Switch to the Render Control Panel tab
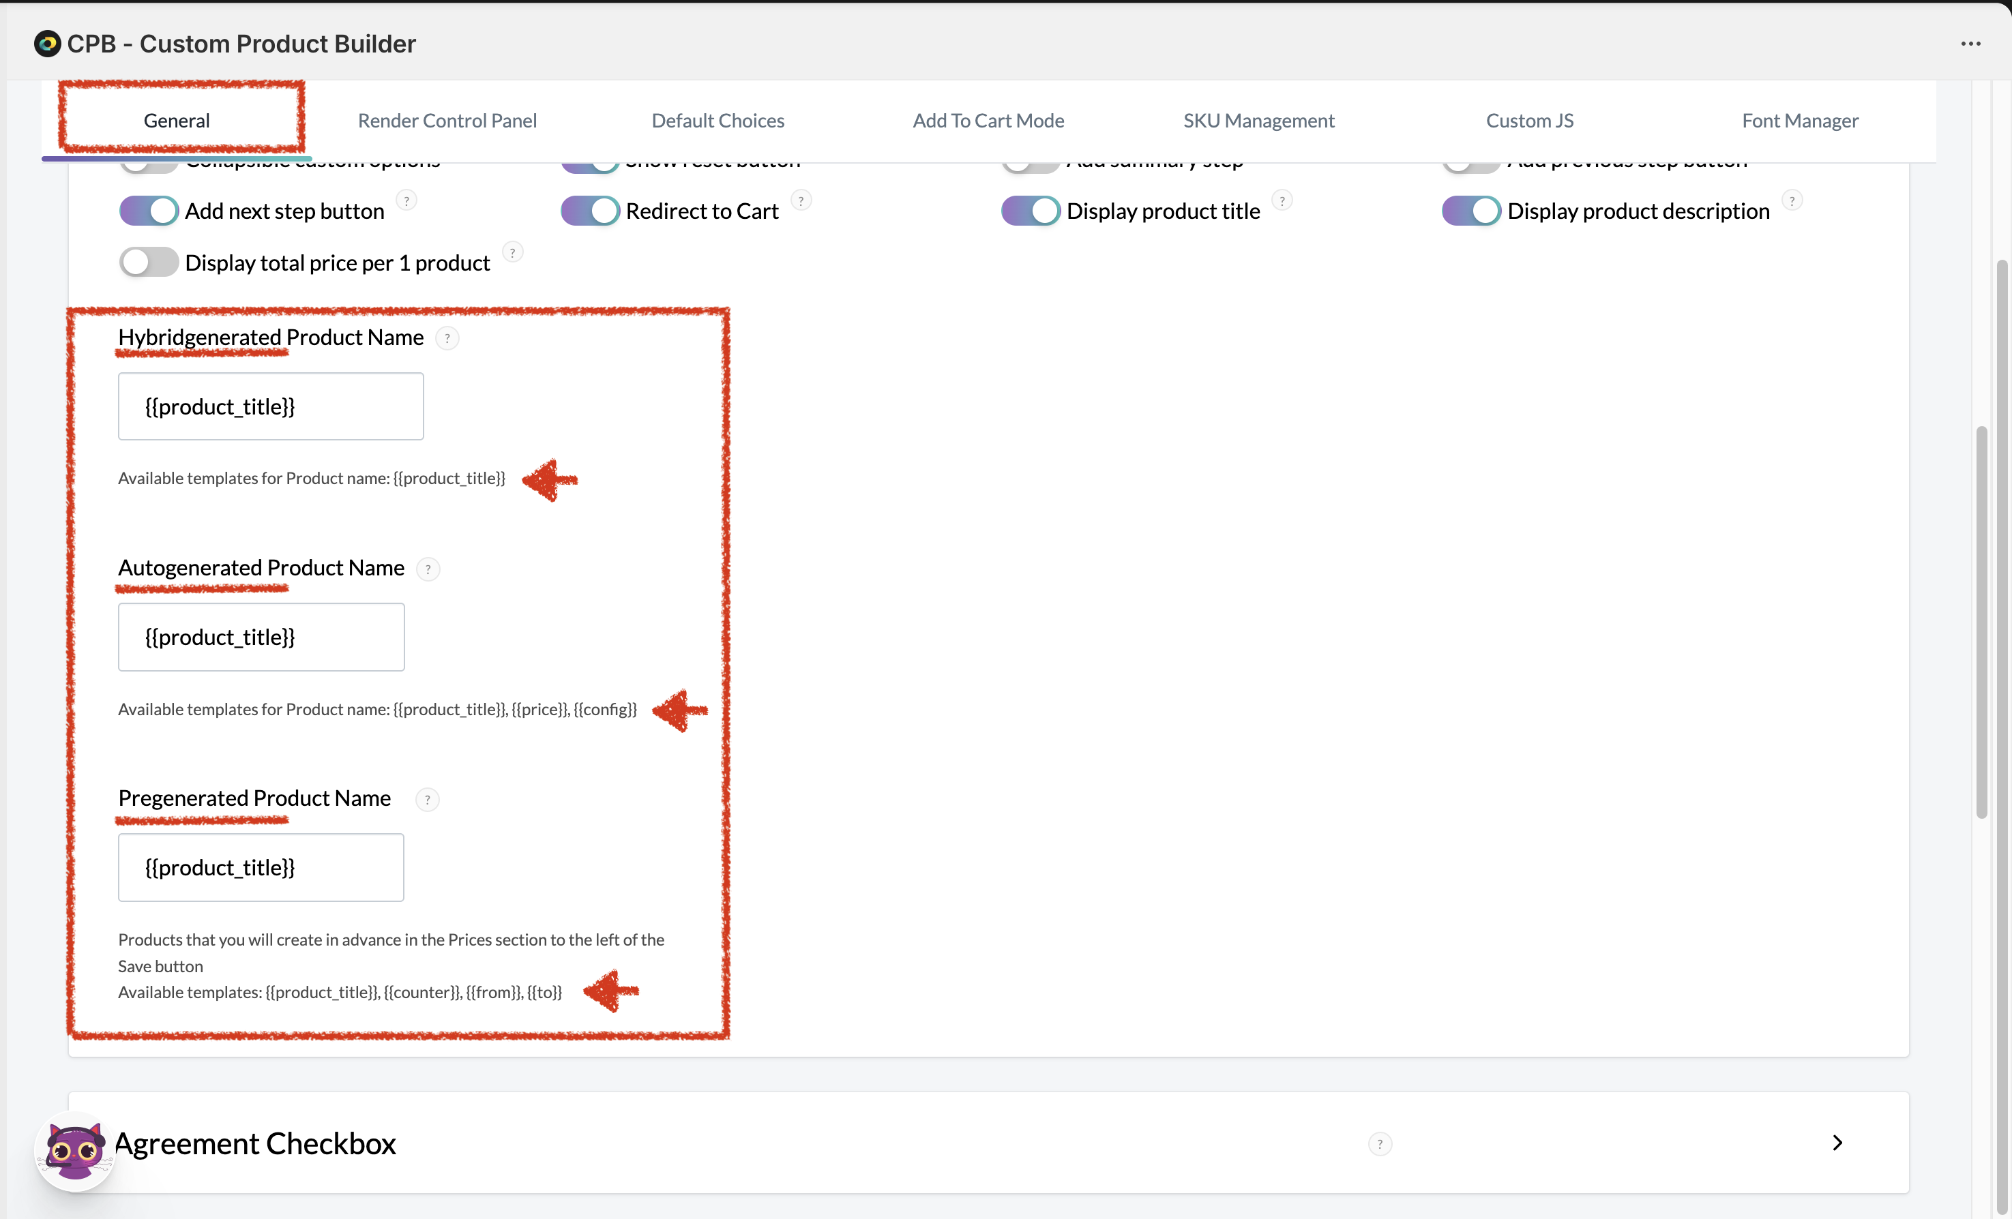 pos(447,121)
